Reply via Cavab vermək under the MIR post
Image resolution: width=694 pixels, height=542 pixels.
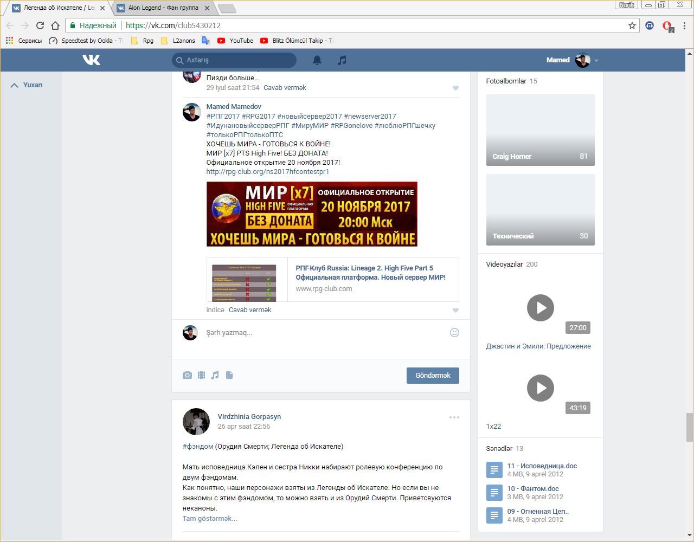point(250,310)
